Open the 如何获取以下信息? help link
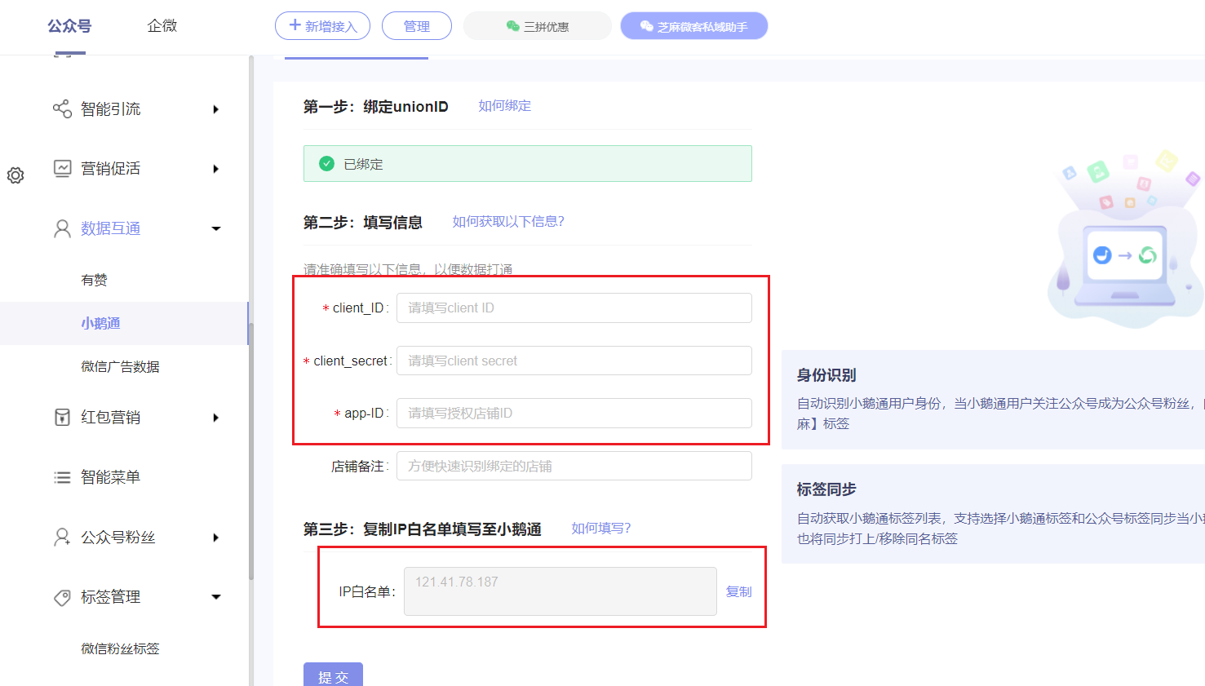This screenshot has width=1205, height=686. tap(508, 221)
